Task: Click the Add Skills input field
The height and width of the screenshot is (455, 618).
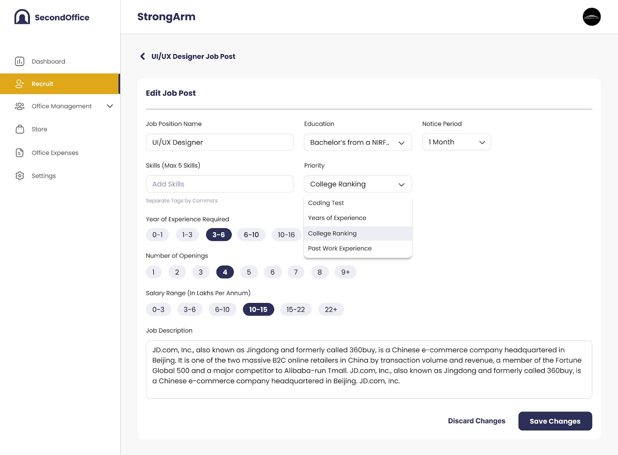Action: pyautogui.click(x=219, y=184)
